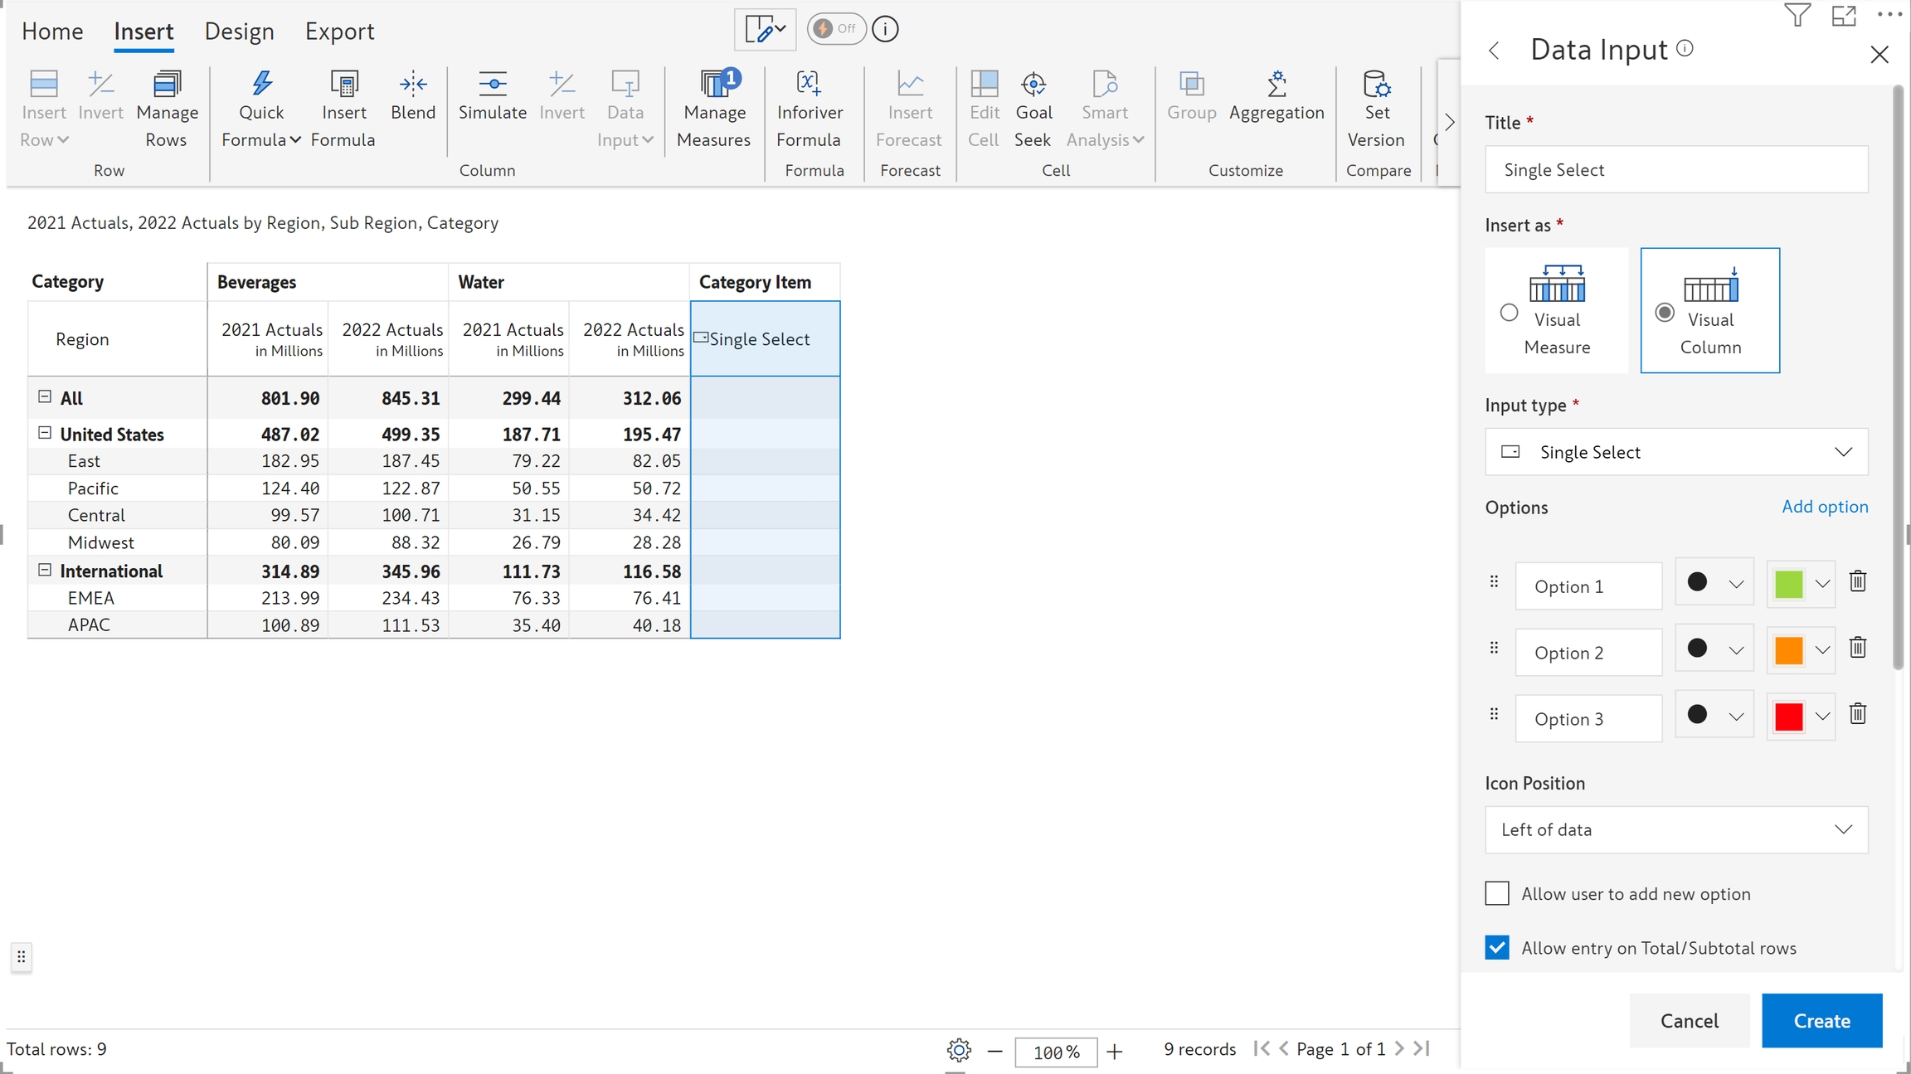This screenshot has width=1911, height=1074.
Task: Click the Inforiver Formula icon
Action: coord(809,84)
